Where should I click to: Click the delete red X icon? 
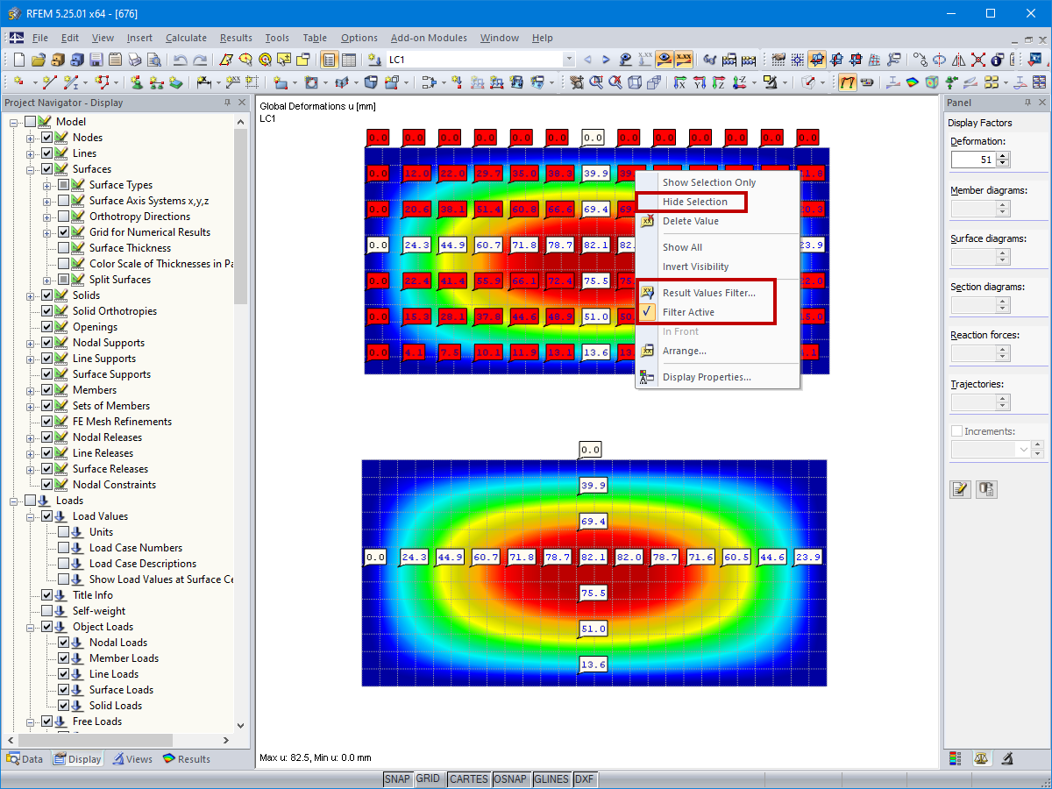(977, 60)
